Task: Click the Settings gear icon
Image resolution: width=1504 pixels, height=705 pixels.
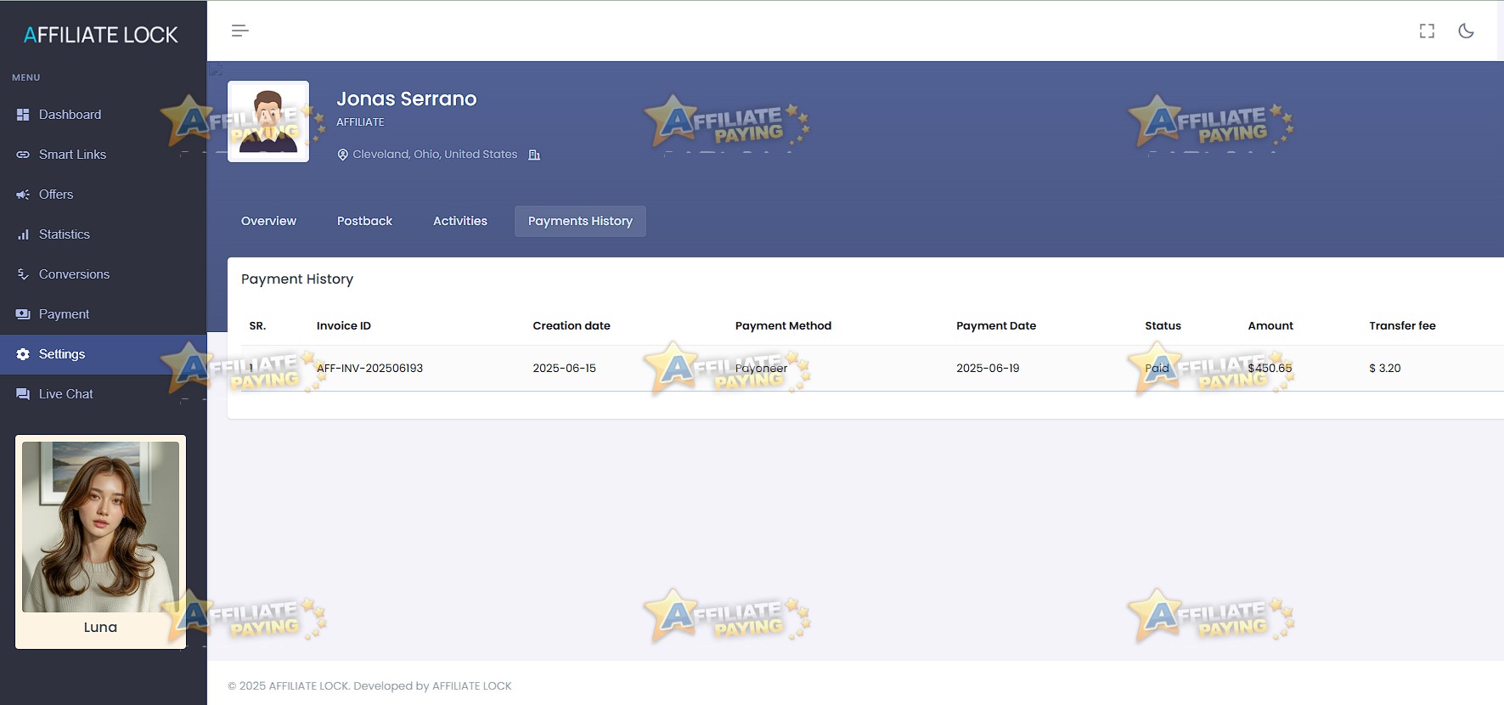Action: [23, 354]
